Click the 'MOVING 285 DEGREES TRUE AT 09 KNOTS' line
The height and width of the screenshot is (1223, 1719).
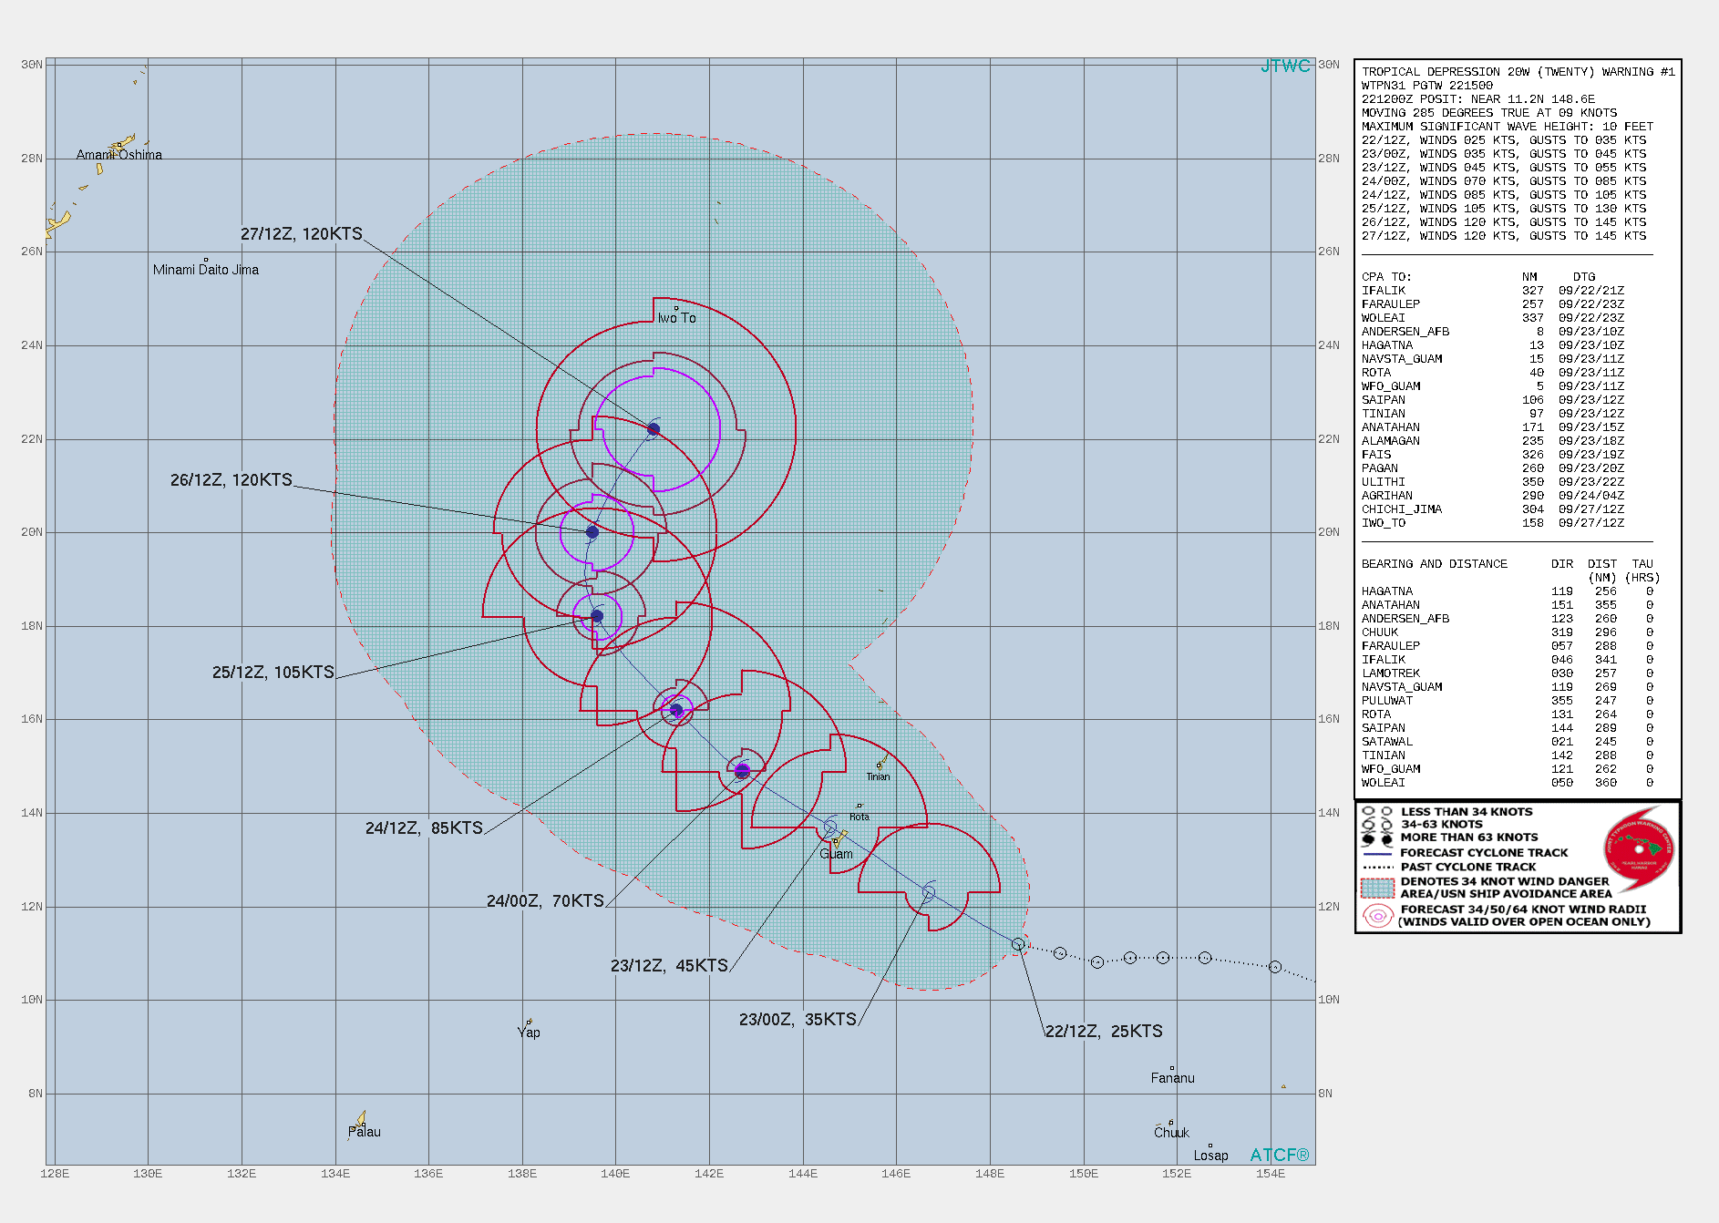(1489, 113)
